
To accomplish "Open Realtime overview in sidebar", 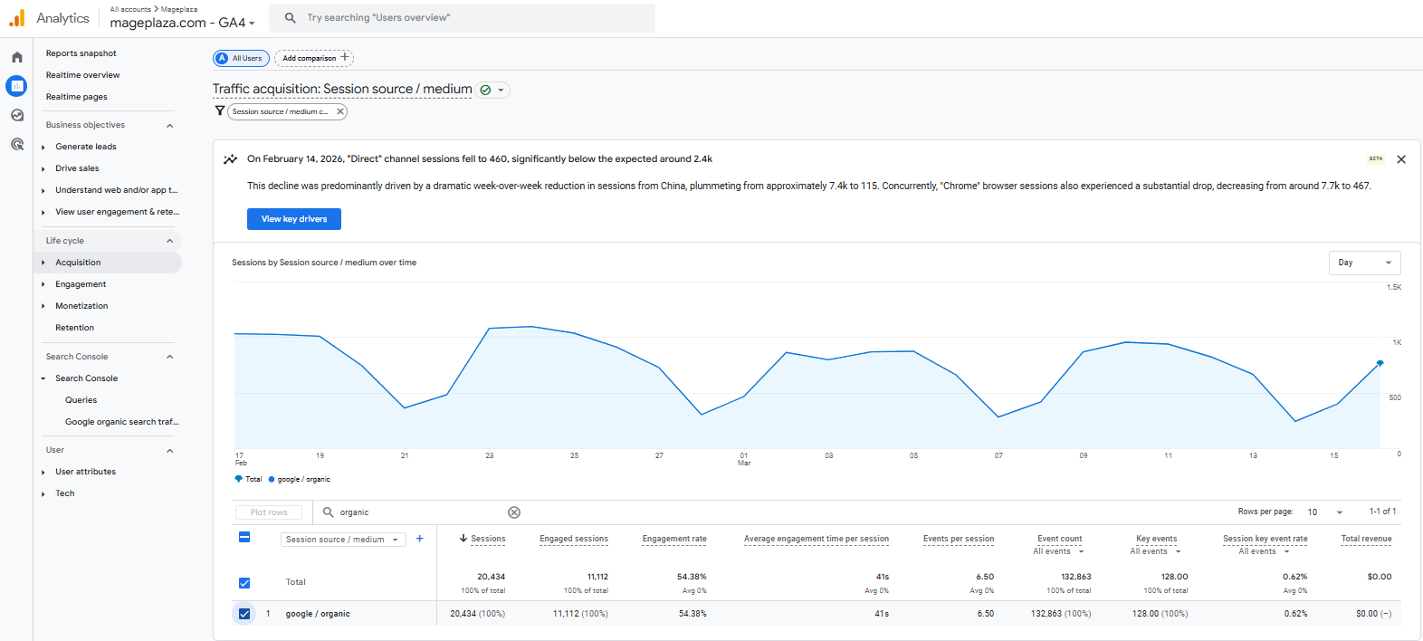I will point(82,75).
